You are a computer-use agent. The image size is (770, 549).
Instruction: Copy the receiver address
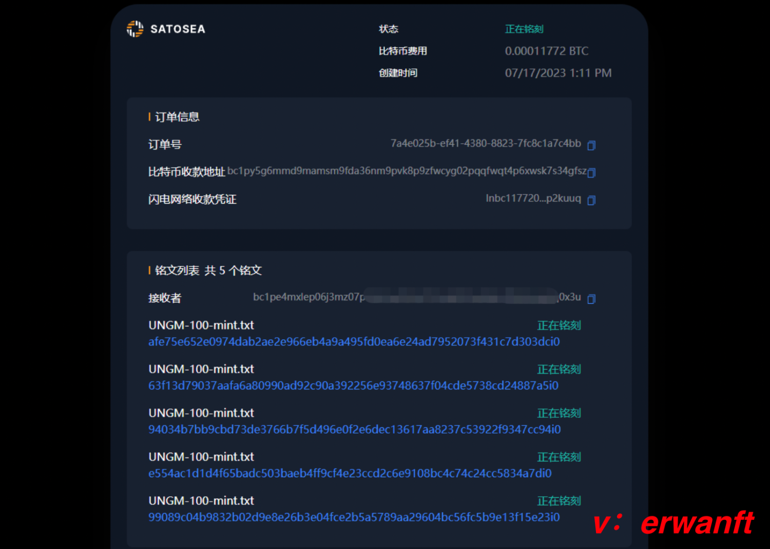pyautogui.click(x=591, y=299)
